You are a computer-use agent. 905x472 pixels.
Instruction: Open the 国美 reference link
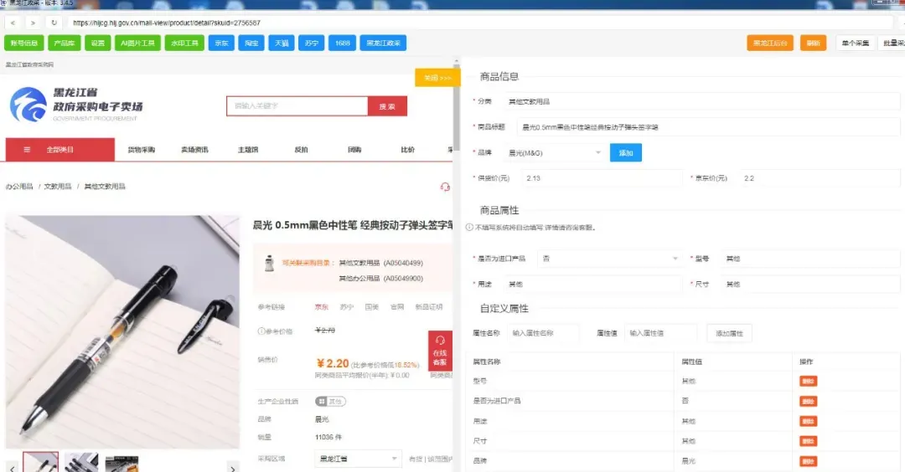[372, 307]
